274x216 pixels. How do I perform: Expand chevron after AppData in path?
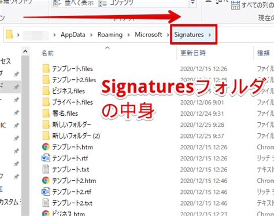(91, 35)
